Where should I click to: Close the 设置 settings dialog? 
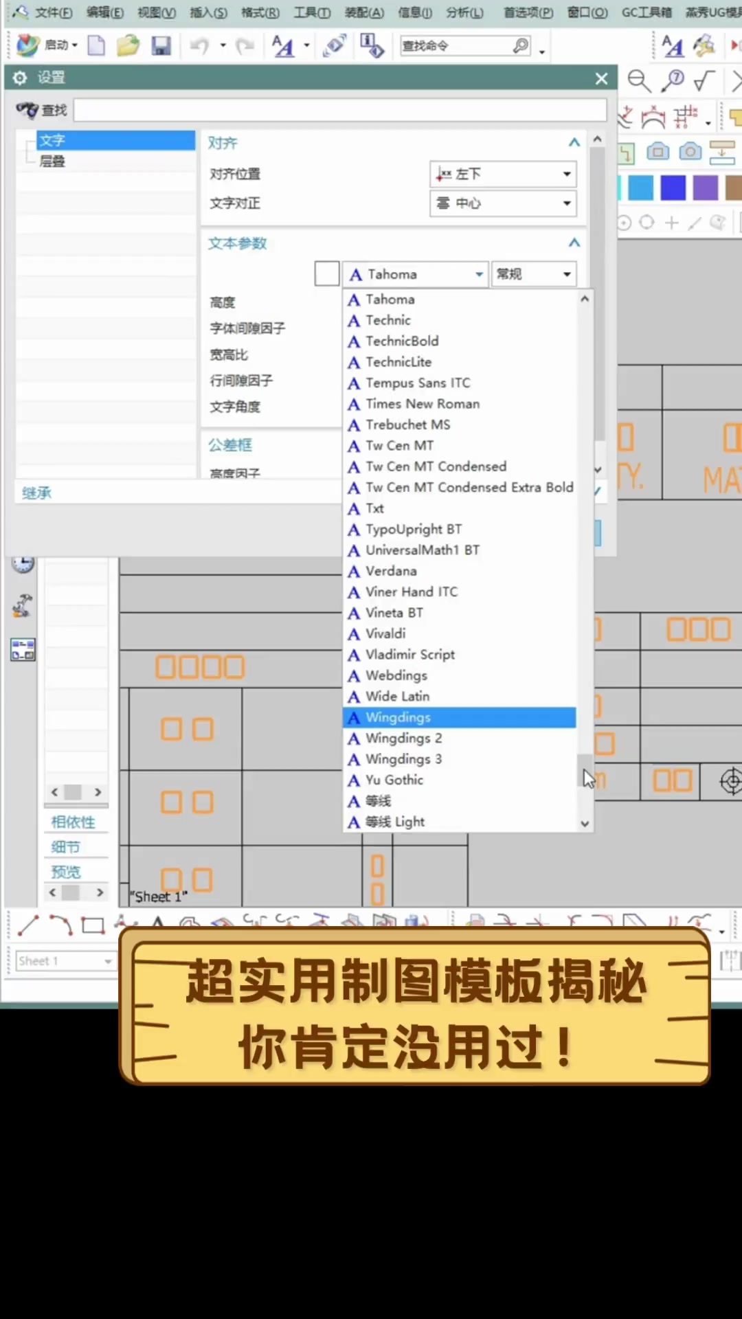tap(601, 78)
